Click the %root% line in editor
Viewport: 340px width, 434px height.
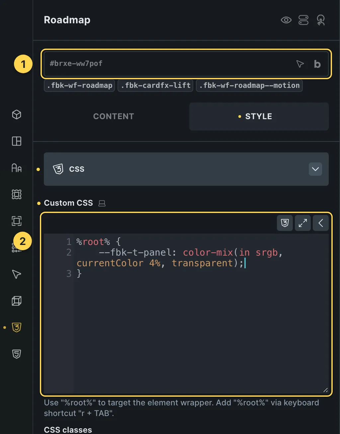tap(99, 242)
